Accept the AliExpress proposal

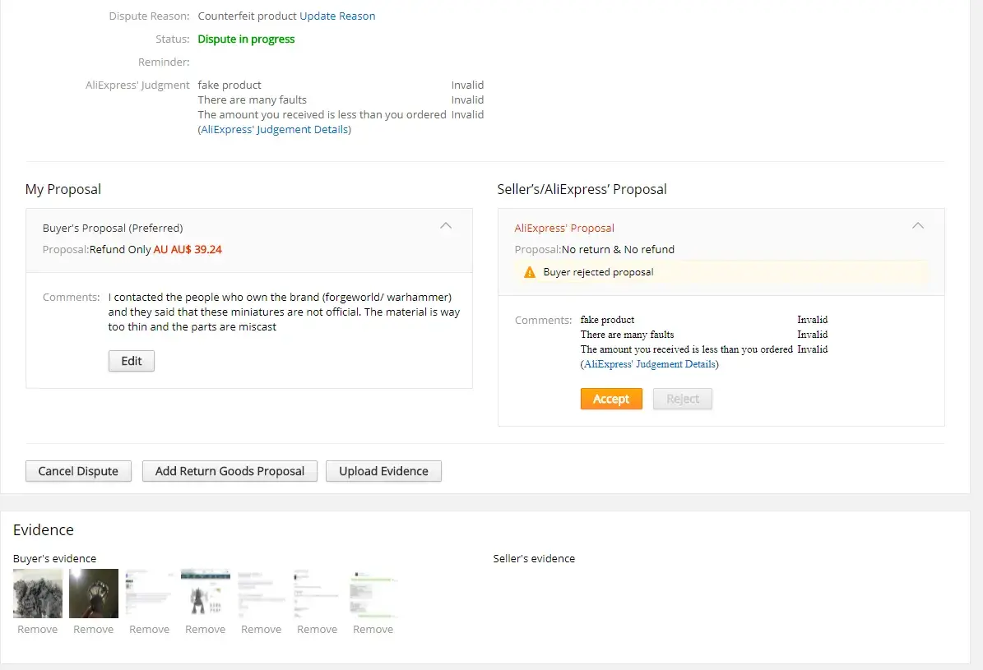click(611, 399)
